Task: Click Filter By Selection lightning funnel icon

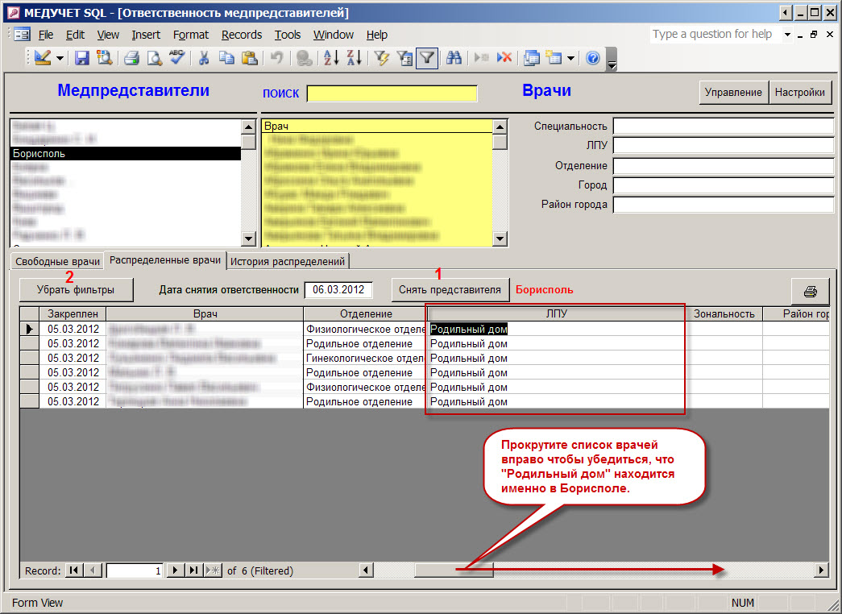Action: coord(382,57)
